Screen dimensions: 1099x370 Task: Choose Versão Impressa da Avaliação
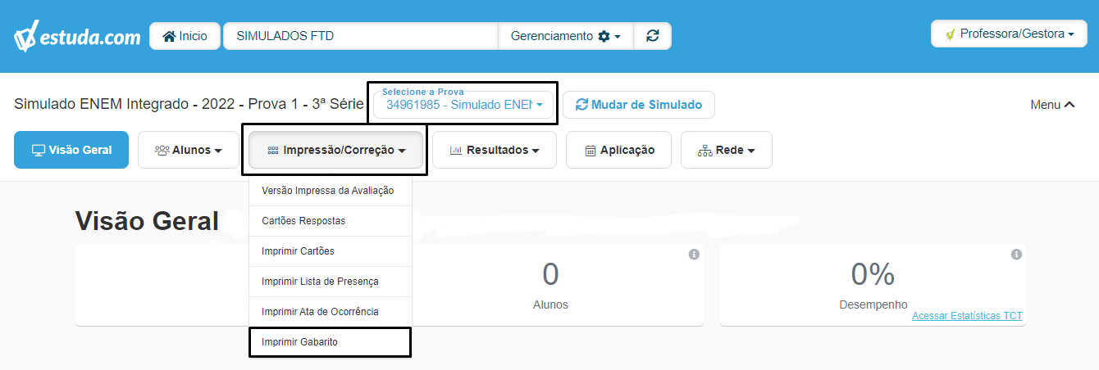(x=330, y=191)
